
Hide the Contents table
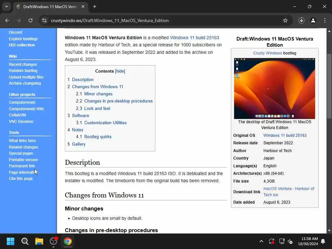120,71
